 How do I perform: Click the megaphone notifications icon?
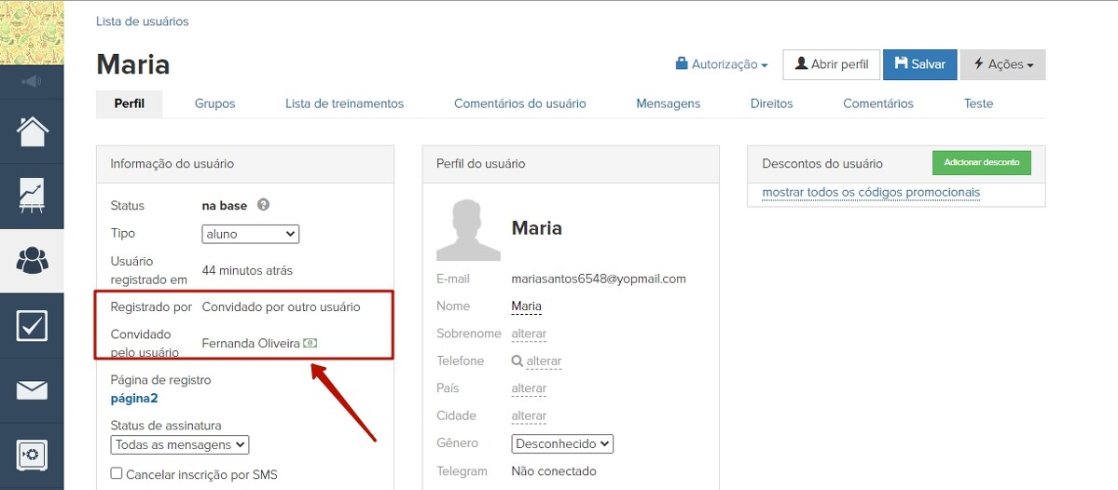pos(32,82)
